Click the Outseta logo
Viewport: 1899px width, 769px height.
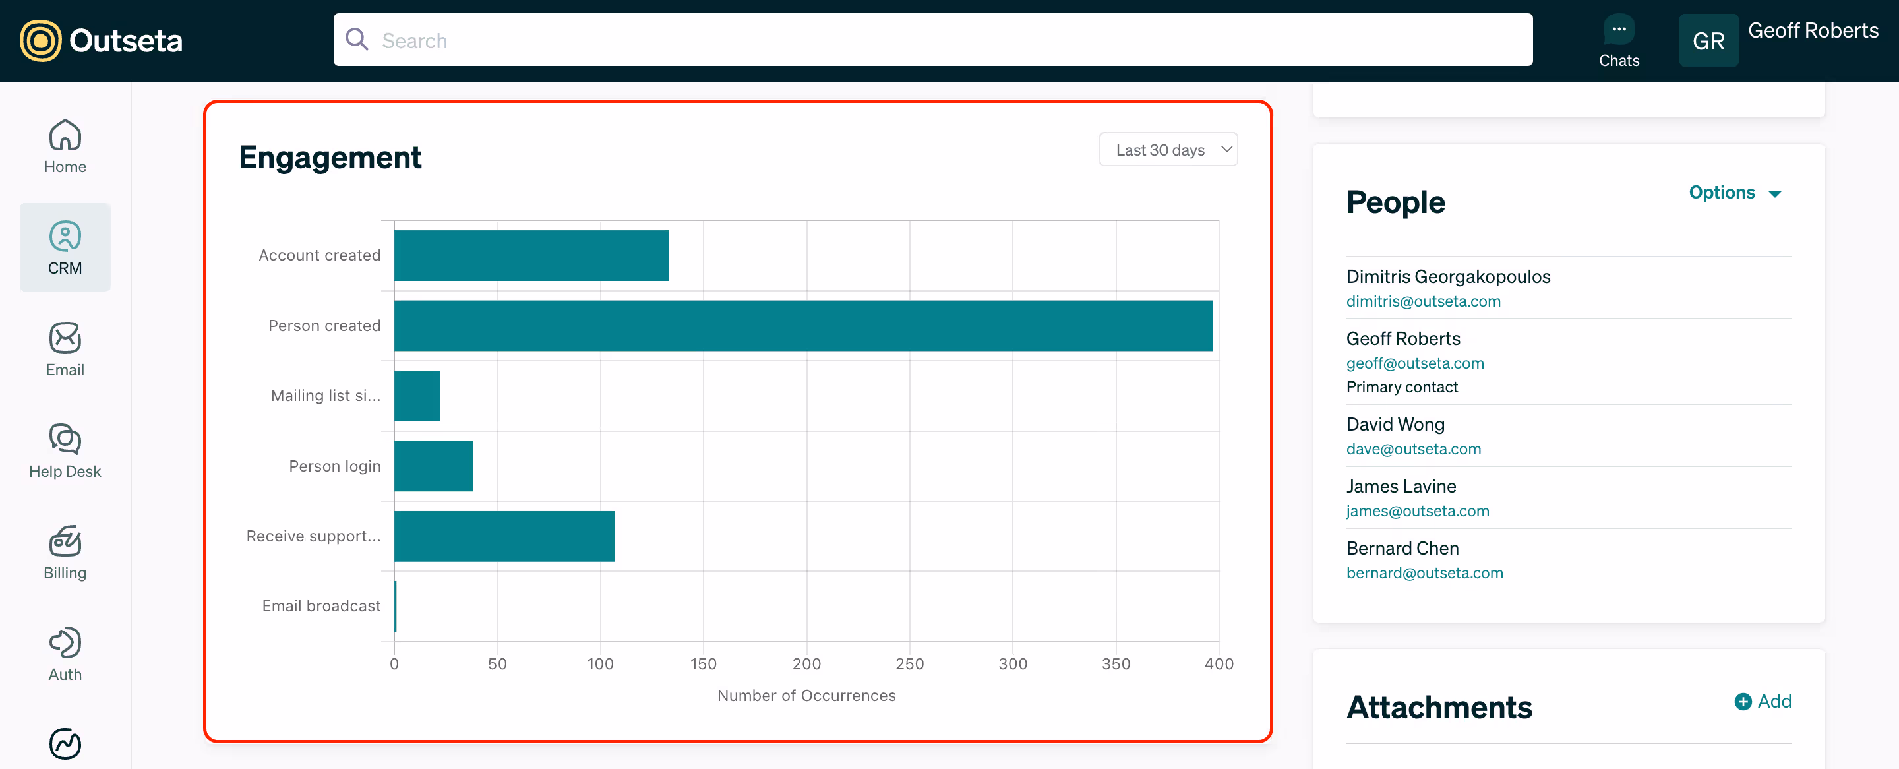coord(101,40)
